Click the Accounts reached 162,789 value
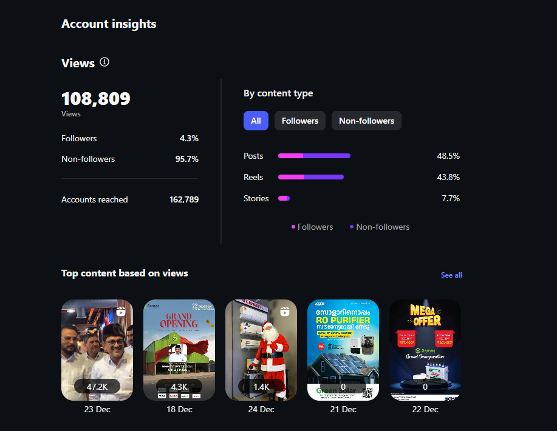 [184, 199]
